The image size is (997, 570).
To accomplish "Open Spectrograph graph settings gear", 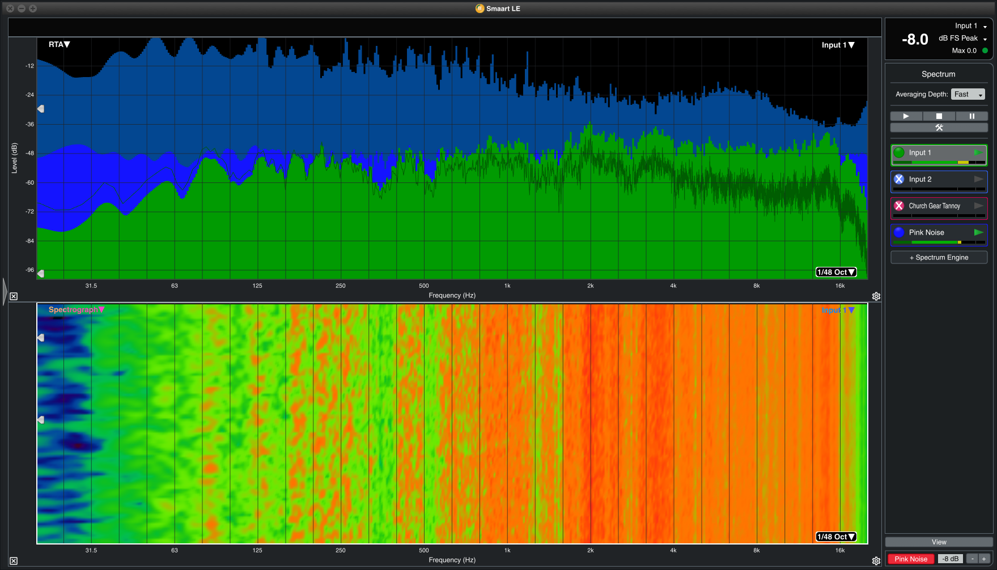I will (876, 561).
